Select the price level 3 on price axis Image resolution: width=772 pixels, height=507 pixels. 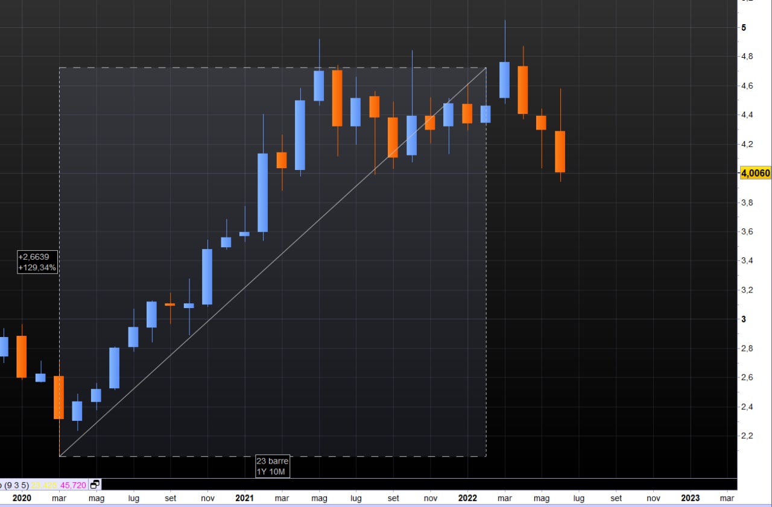tap(744, 319)
